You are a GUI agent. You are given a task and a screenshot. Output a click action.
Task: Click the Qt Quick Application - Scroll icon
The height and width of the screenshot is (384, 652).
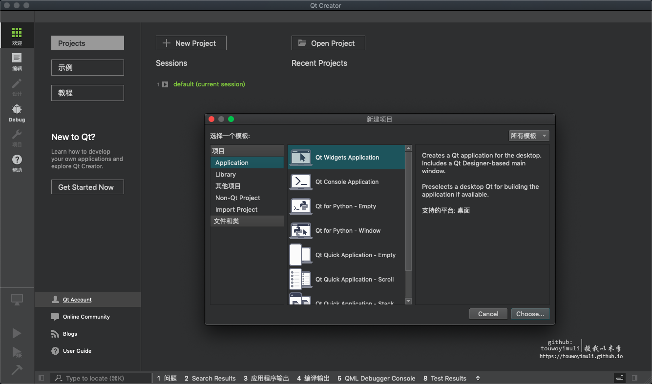[301, 279]
